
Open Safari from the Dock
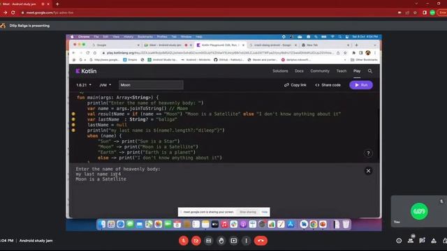[x=120, y=225]
